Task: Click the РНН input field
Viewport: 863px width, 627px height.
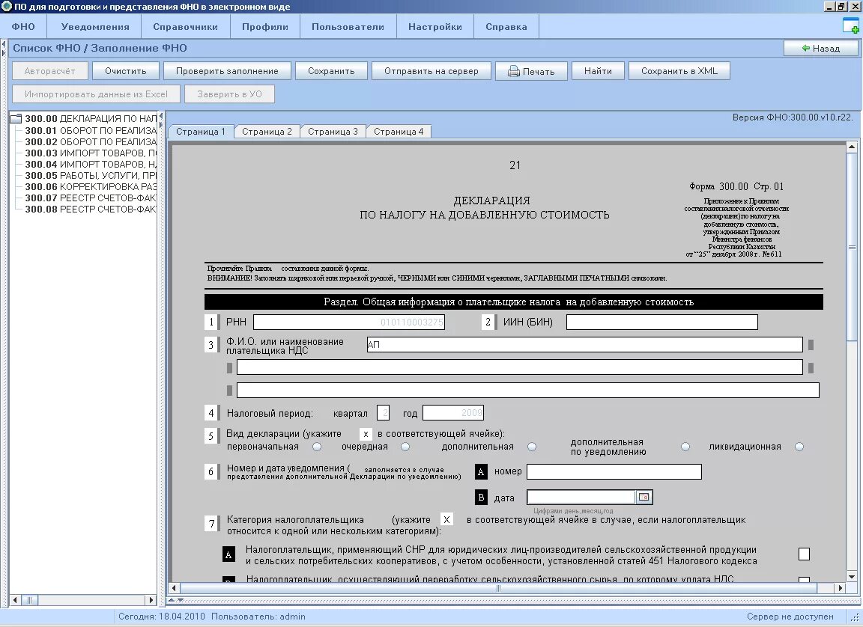Action: click(349, 322)
